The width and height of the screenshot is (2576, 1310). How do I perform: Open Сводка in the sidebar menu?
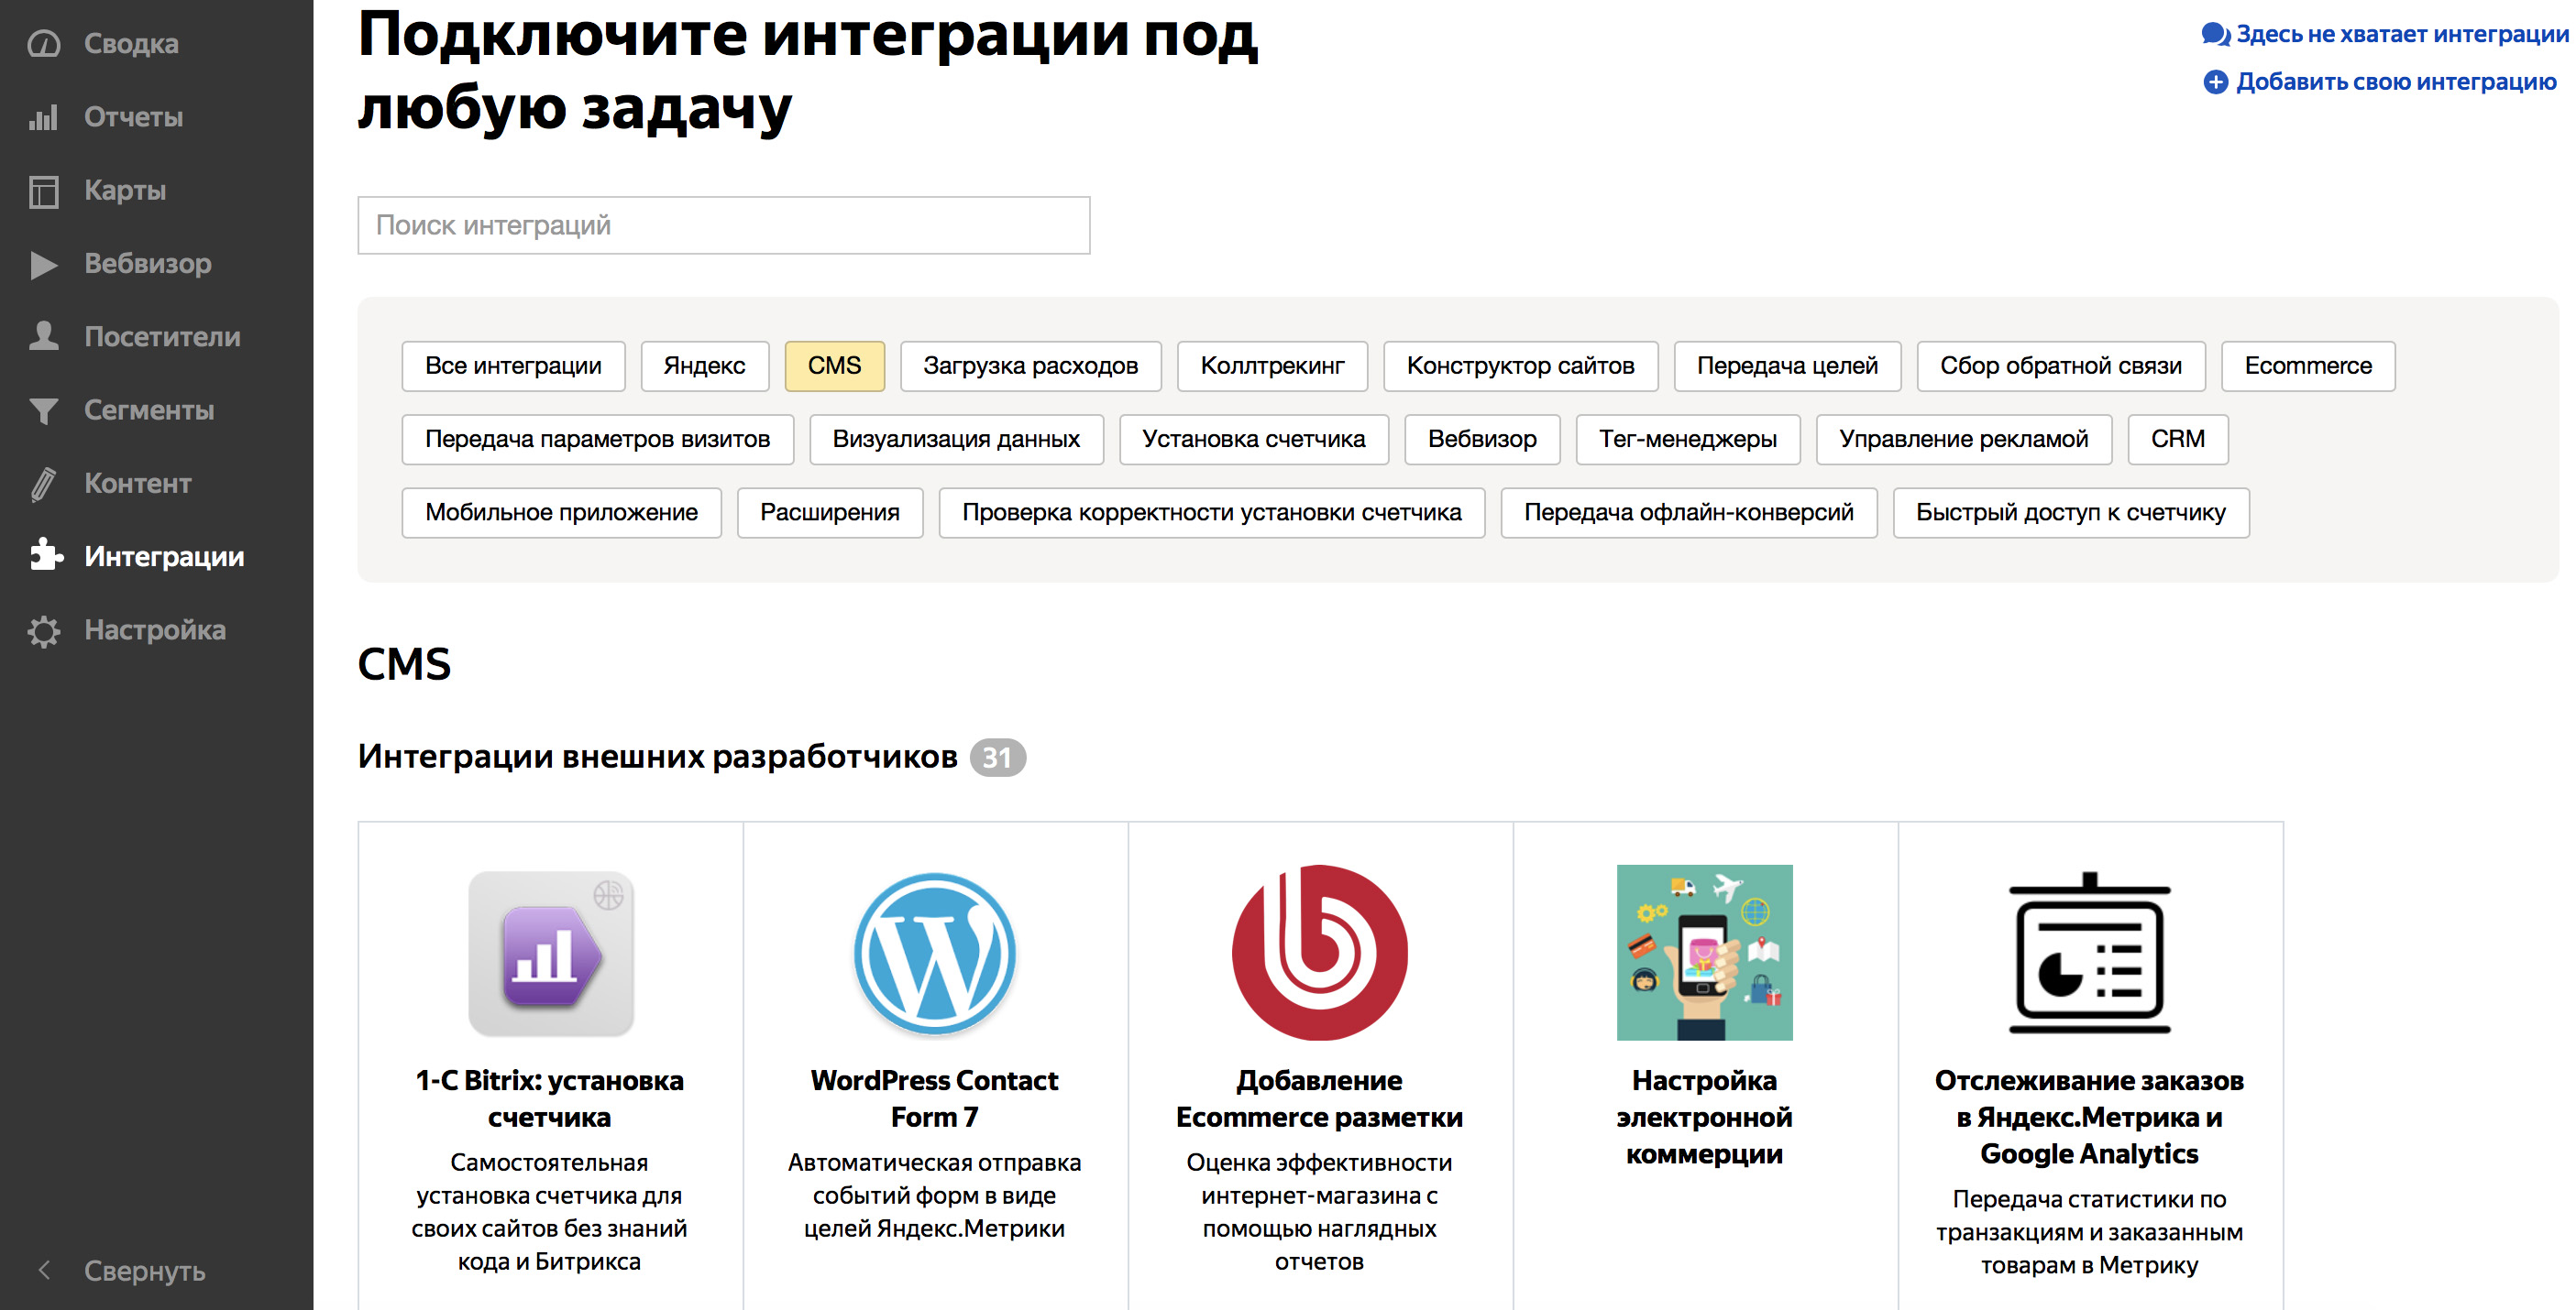tap(131, 44)
